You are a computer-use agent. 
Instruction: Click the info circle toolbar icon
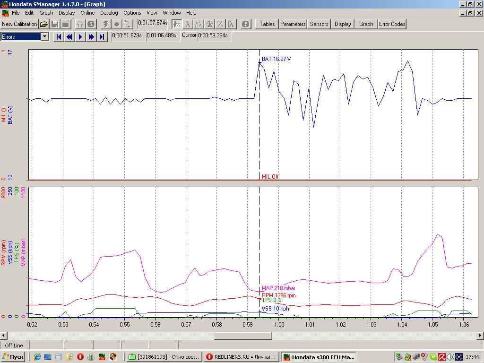pyautogui.click(x=91, y=24)
